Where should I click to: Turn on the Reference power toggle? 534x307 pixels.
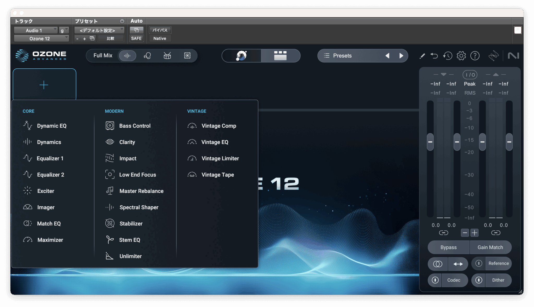(x=478, y=263)
